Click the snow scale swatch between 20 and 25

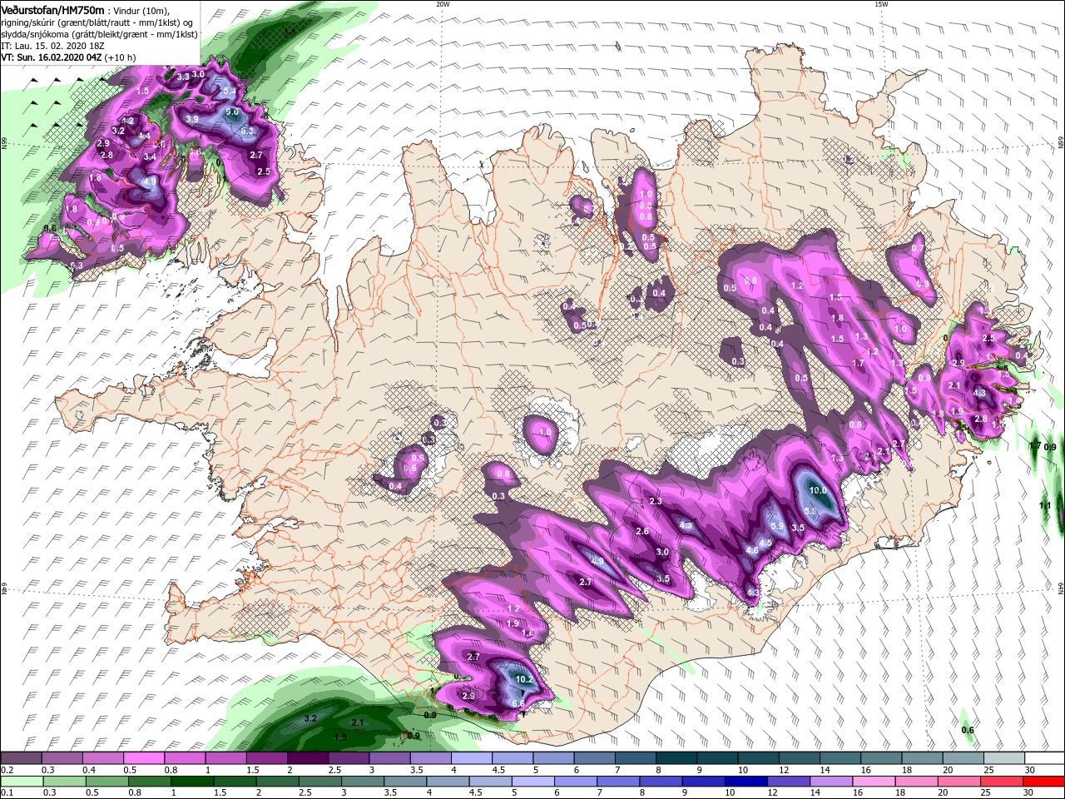[962, 758]
